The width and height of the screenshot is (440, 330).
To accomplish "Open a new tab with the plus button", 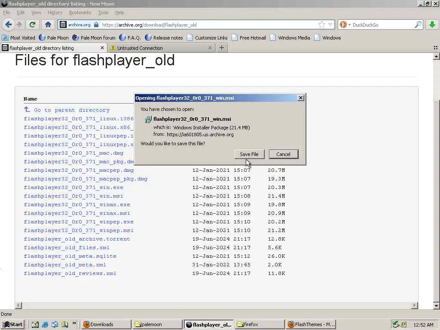I will (x=222, y=48).
